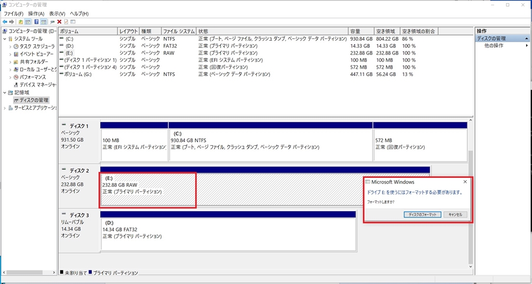This screenshot has width=532, height=284.
Task: Click the 記憶域 storage tree icon
Action: pos(10,93)
